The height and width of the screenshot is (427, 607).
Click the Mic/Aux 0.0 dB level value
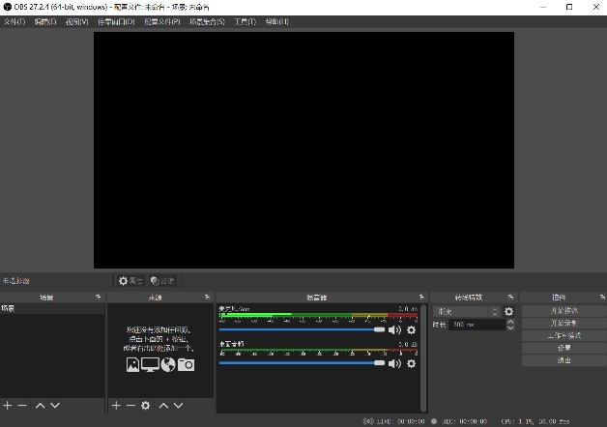pyautogui.click(x=408, y=308)
